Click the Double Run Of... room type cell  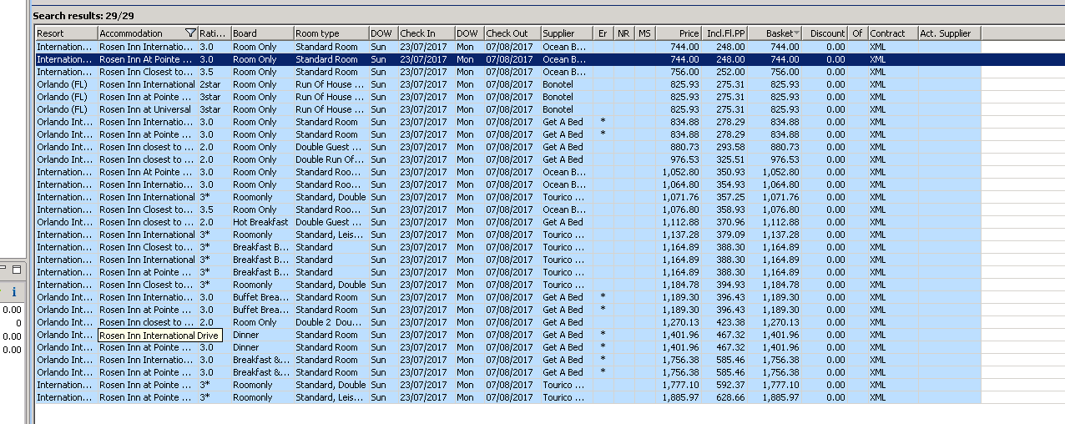tap(331, 159)
